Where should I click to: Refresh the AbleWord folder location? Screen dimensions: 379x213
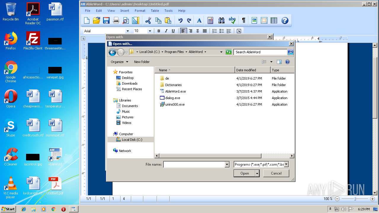228,52
